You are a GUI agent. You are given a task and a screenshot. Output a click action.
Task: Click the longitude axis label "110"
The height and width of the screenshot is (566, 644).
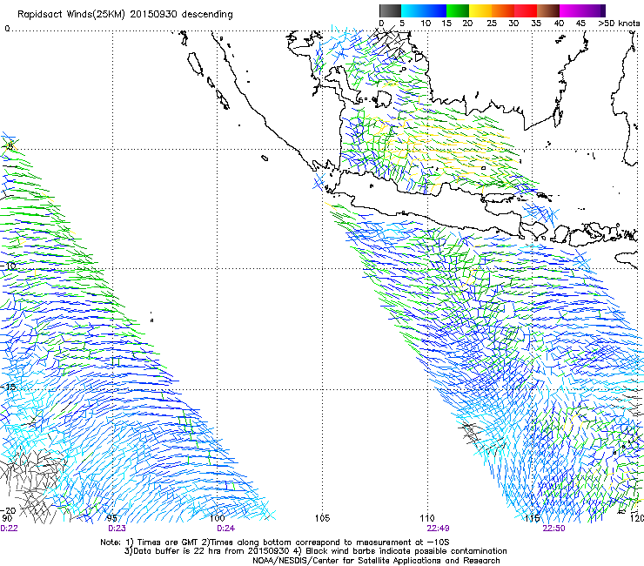click(x=427, y=518)
